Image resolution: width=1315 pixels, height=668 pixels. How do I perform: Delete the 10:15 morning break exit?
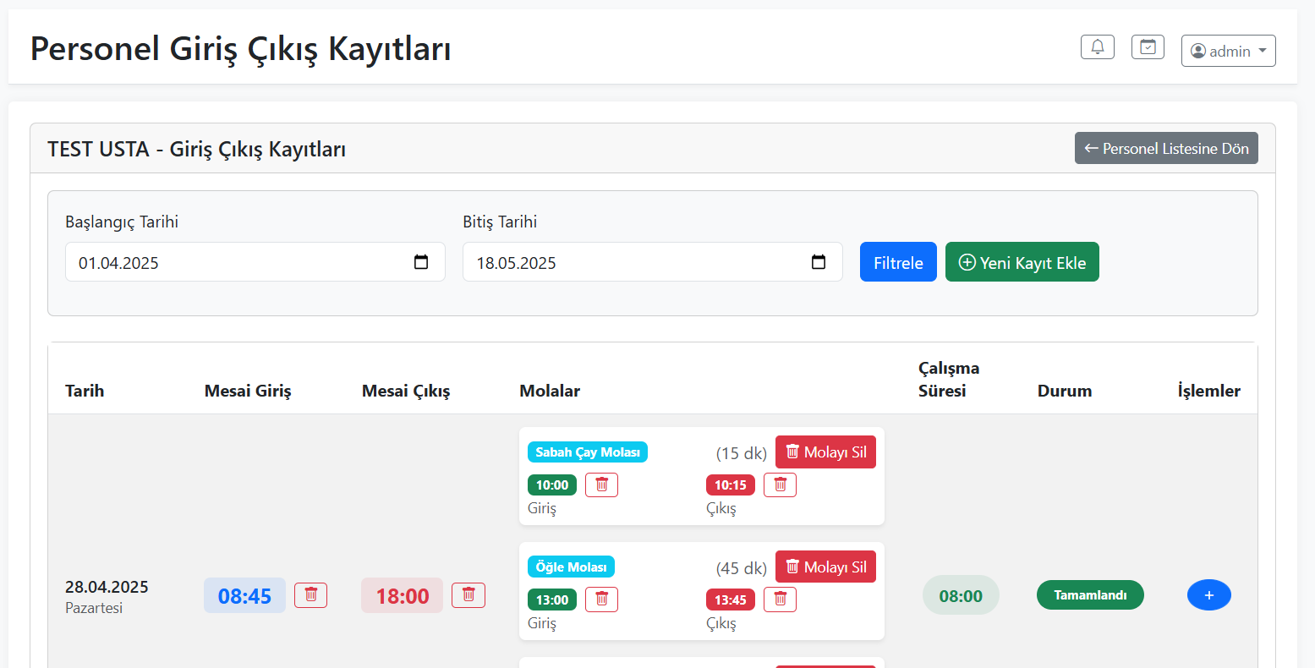coord(780,485)
